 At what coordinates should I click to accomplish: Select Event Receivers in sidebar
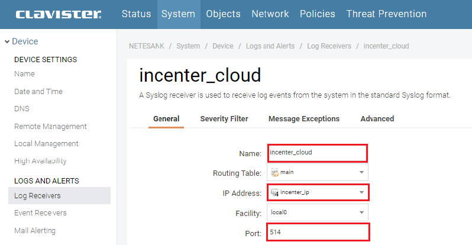pos(40,213)
